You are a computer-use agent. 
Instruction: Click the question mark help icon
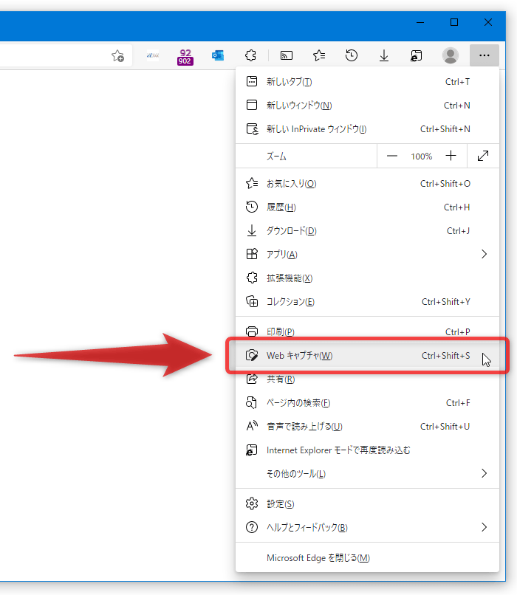252,528
